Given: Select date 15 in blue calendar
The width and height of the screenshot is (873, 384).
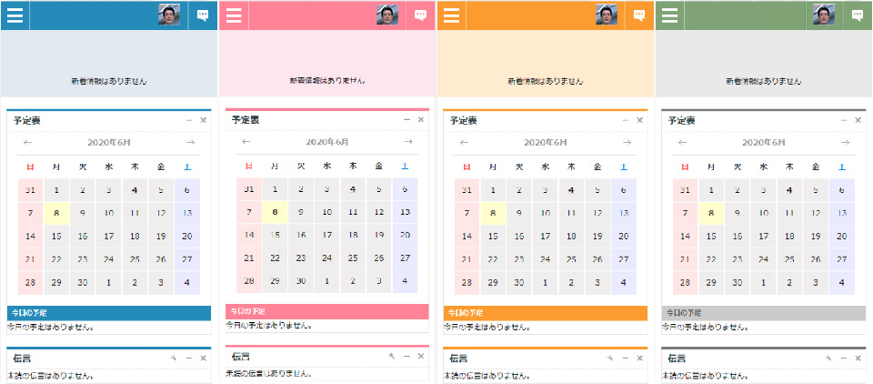Looking at the screenshot, I should [56, 237].
